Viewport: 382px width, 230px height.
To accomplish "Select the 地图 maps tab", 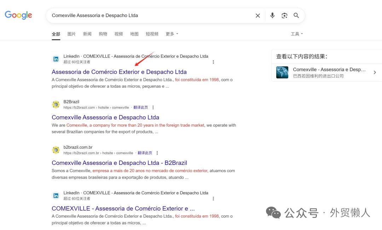I will click(134, 34).
